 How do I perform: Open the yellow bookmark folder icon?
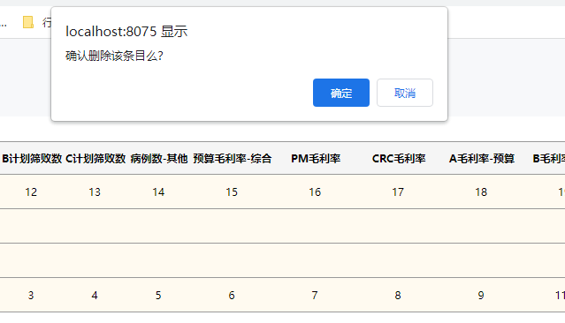tap(28, 22)
